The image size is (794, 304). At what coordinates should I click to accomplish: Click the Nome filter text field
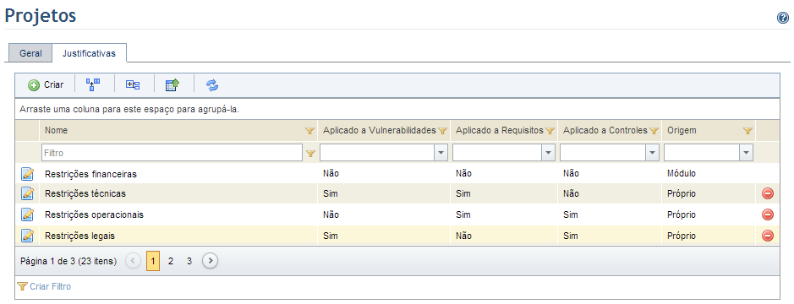click(172, 152)
